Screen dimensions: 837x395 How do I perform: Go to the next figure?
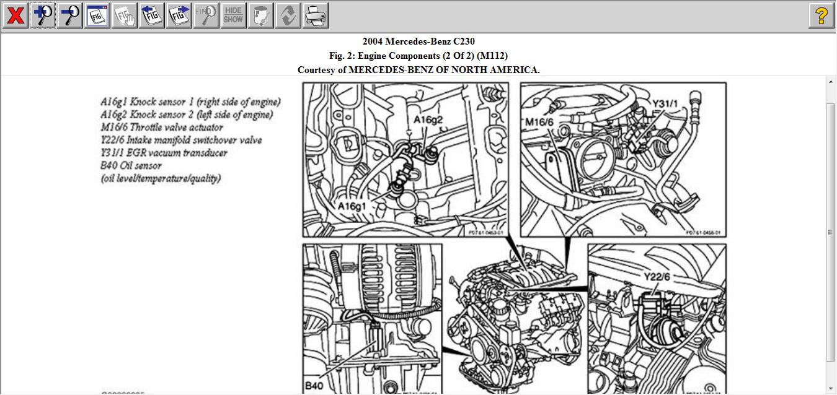[x=179, y=15]
